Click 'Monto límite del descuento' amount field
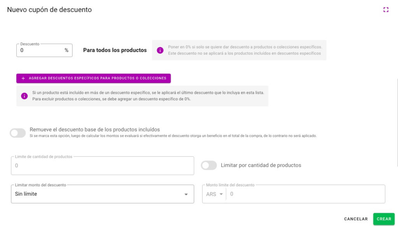398x226 pixels. coord(305,194)
